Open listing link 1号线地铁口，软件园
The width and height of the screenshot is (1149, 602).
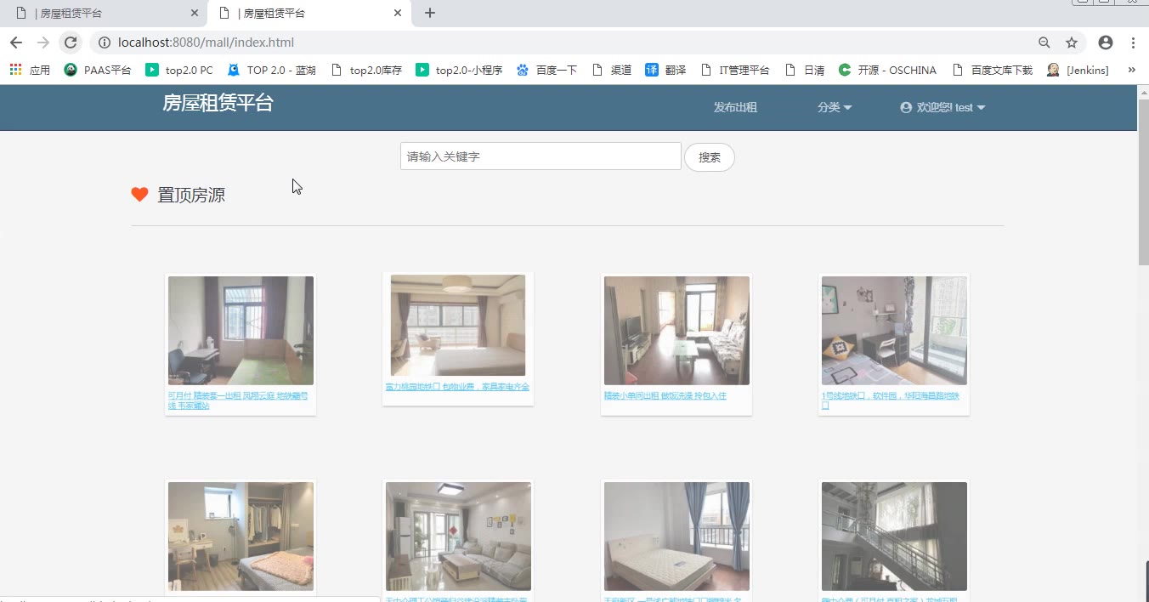tap(891, 400)
